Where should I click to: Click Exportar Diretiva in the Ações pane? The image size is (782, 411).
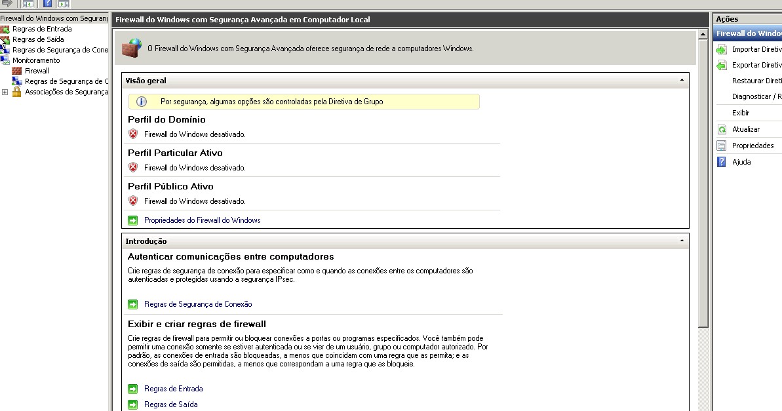click(756, 65)
